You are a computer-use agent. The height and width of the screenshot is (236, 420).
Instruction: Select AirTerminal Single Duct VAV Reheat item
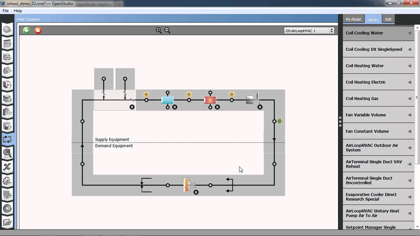(x=379, y=164)
